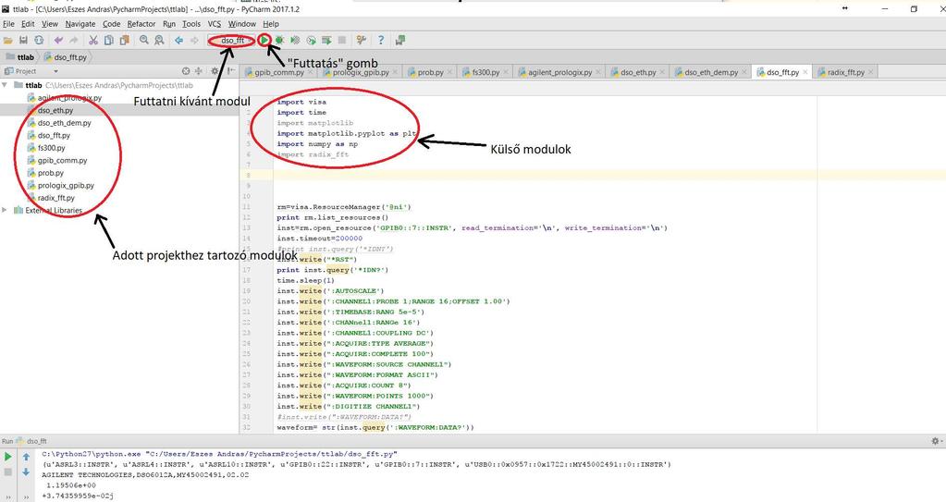Click the Copy toolbar icon
This screenshot has height=502, width=946.
[108, 41]
